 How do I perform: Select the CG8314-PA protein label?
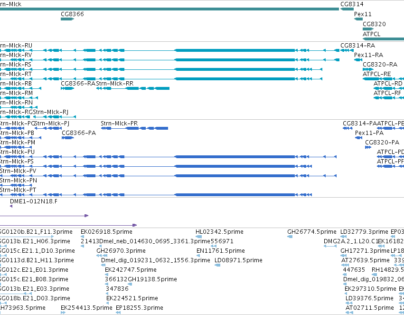click(x=360, y=124)
